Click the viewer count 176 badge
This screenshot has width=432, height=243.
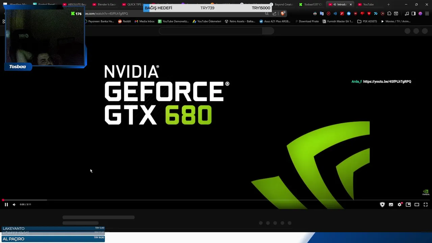pyautogui.click(x=76, y=13)
